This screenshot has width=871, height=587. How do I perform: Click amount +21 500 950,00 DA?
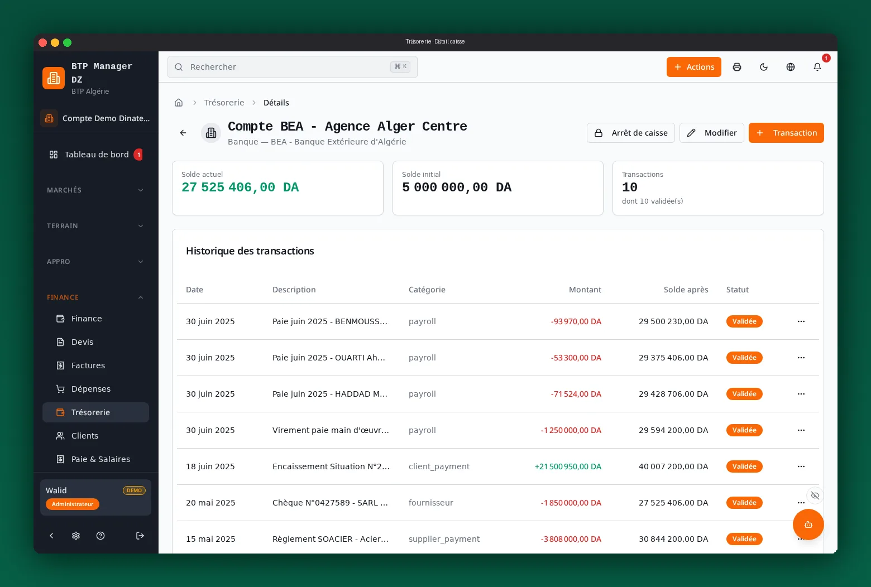568,466
